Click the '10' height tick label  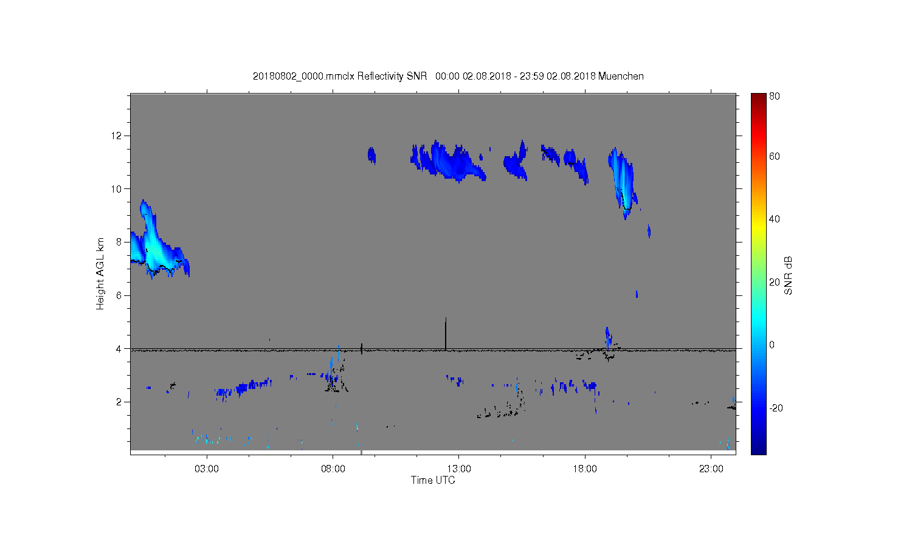(x=117, y=189)
